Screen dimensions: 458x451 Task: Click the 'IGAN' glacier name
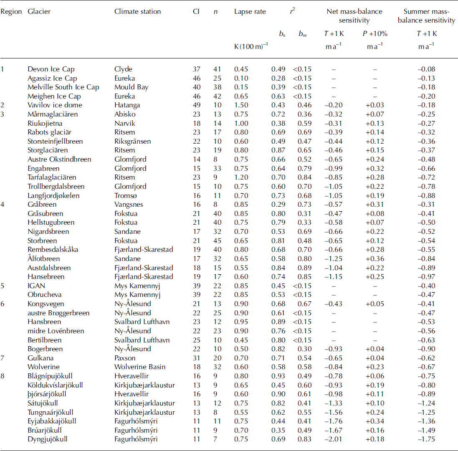click(36, 286)
